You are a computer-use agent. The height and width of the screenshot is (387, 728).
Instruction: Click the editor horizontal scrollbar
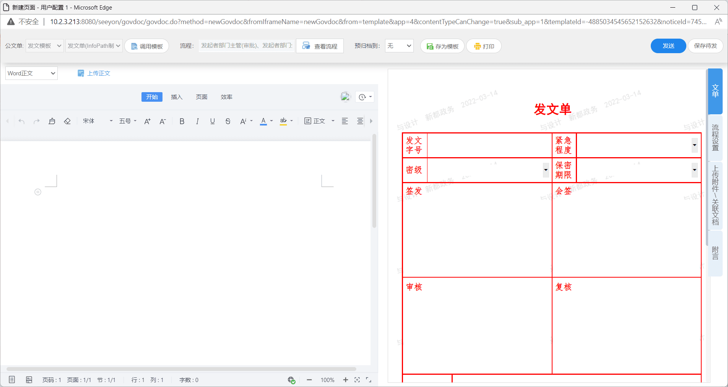(x=182, y=369)
